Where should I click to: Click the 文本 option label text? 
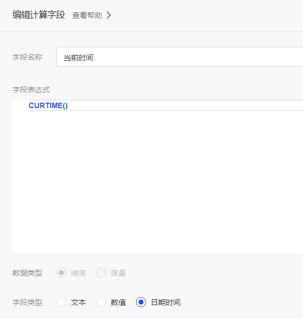pos(79,302)
